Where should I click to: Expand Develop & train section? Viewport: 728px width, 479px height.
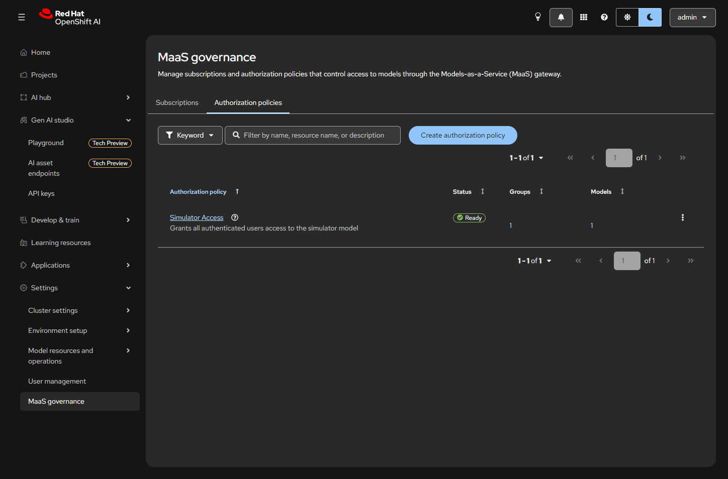coord(80,220)
